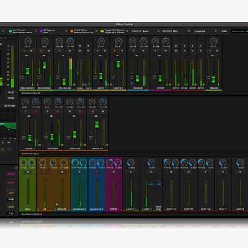Toggle red-highlighted button on Internal 3/4 strip

pyautogui.click(x=58, y=112)
